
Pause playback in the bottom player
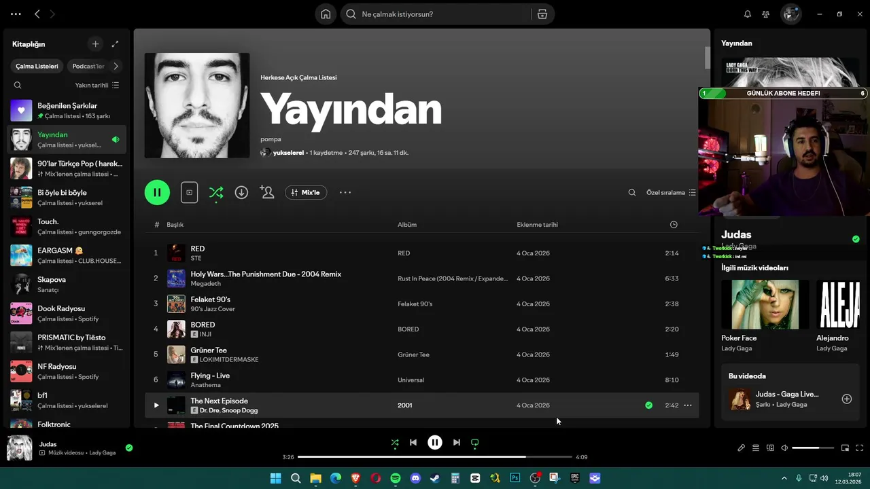tap(435, 443)
